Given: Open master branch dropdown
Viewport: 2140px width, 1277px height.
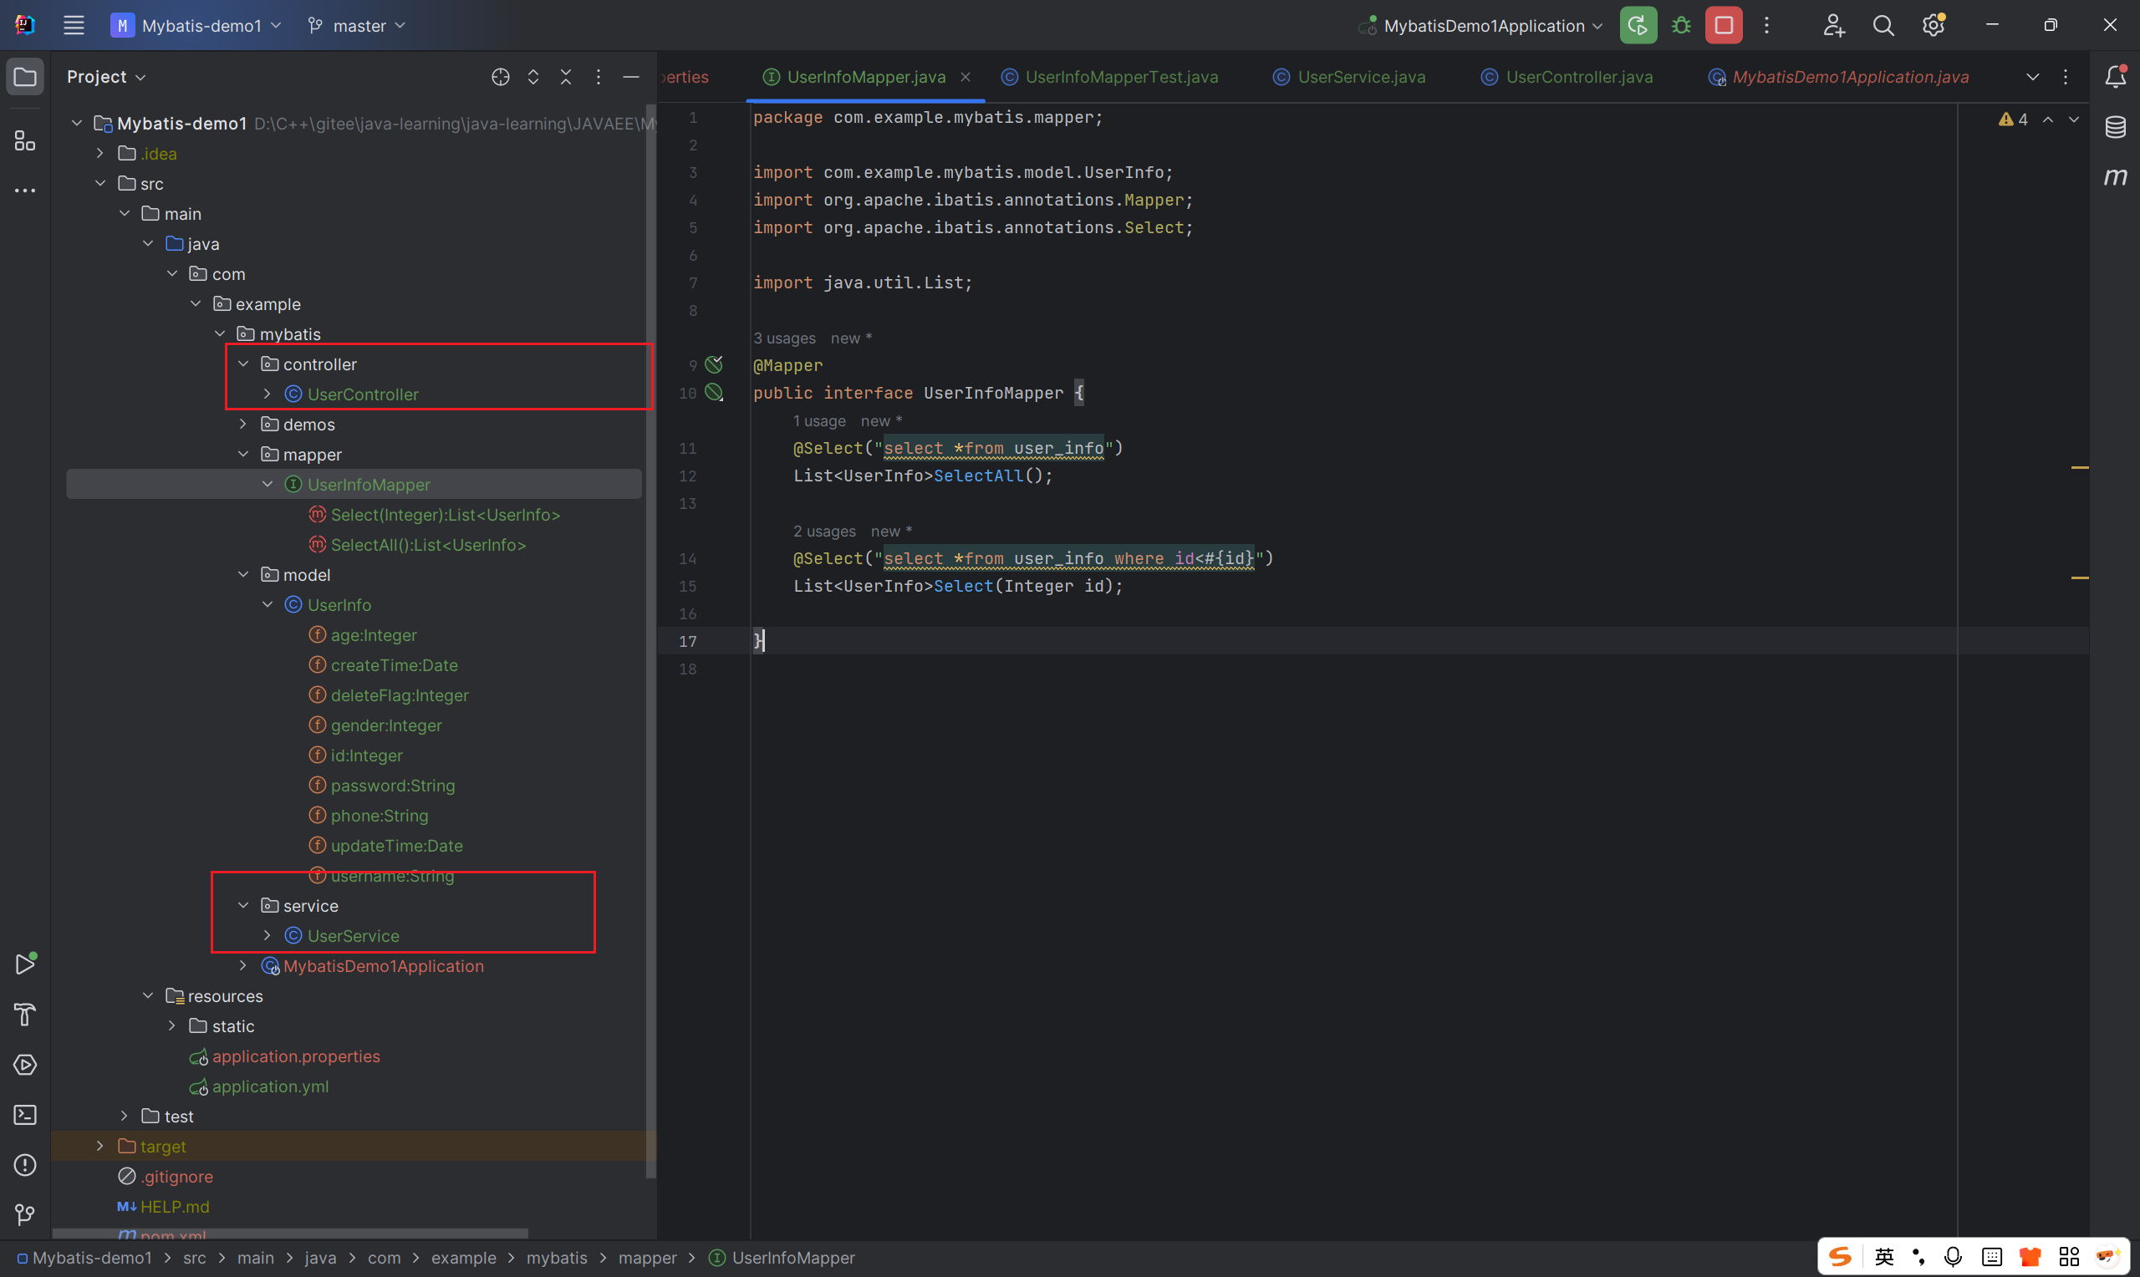Looking at the screenshot, I should tap(356, 26).
